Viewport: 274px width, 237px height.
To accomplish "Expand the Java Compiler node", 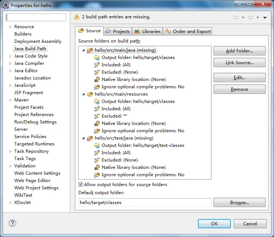I will 10,63.
